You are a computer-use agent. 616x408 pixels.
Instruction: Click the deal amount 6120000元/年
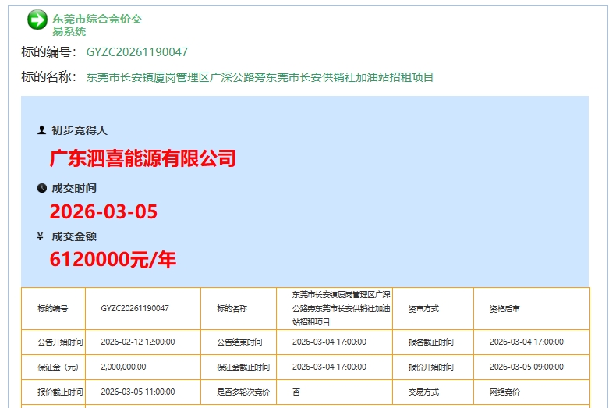point(113,260)
